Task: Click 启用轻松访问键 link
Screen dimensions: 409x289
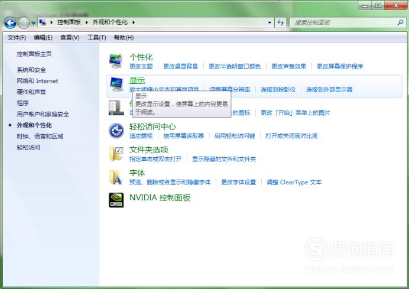Action: point(235,136)
